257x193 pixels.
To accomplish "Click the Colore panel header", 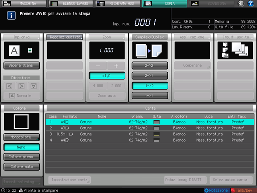I will coord(22,108).
